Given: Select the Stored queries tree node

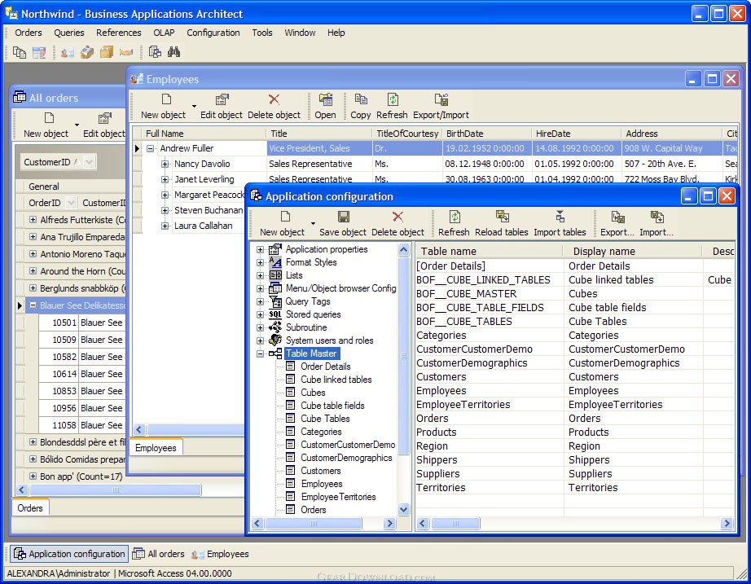Looking at the screenshot, I should pos(314,314).
